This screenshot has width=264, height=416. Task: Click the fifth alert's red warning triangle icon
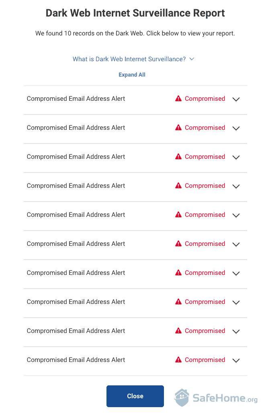click(x=178, y=214)
